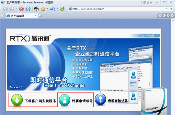This screenshot has height=115, width=175.
Task: Go back with the browser Back arrow
Action: pos(5,9)
